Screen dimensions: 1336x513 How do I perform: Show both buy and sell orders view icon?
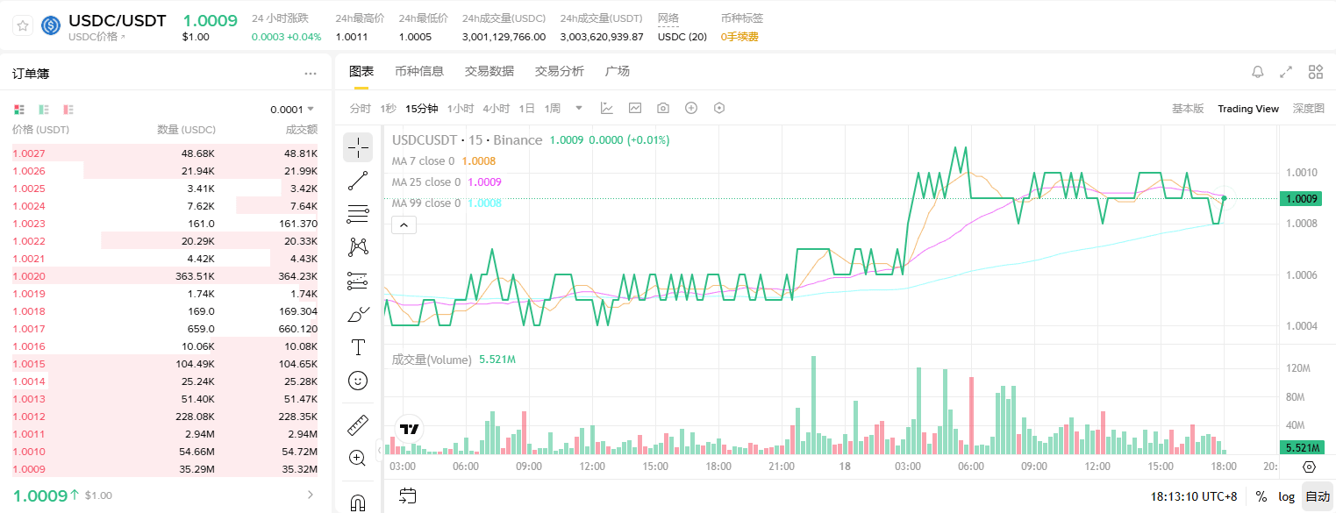point(19,110)
